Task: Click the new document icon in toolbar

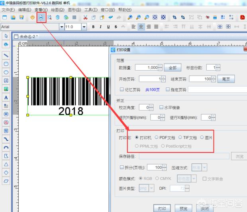Action: (x=4, y=17)
